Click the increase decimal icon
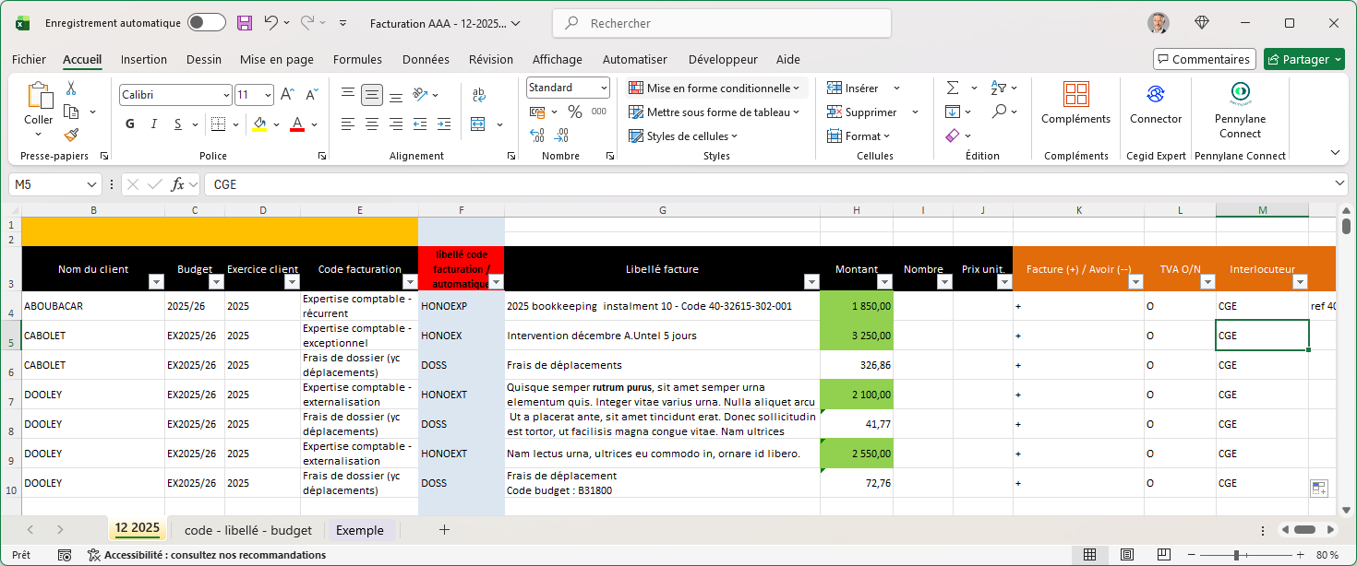 click(x=537, y=135)
